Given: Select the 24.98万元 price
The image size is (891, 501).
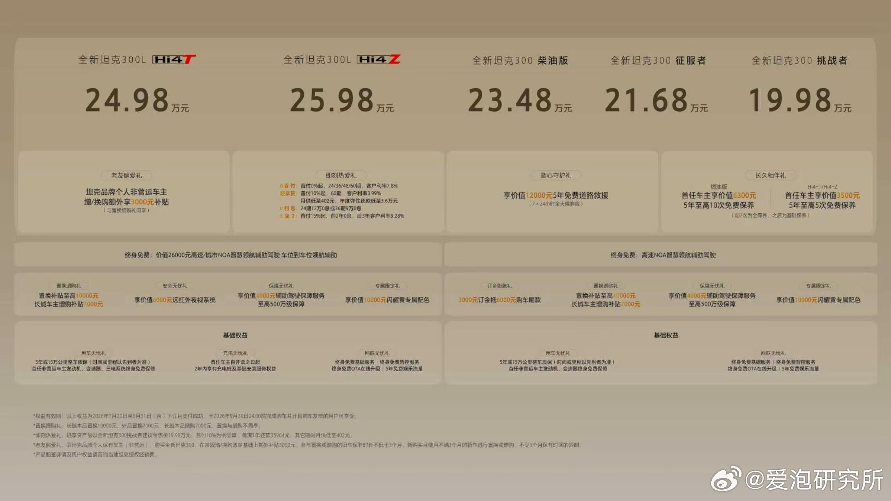Looking at the screenshot, I should pyautogui.click(x=137, y=100).
